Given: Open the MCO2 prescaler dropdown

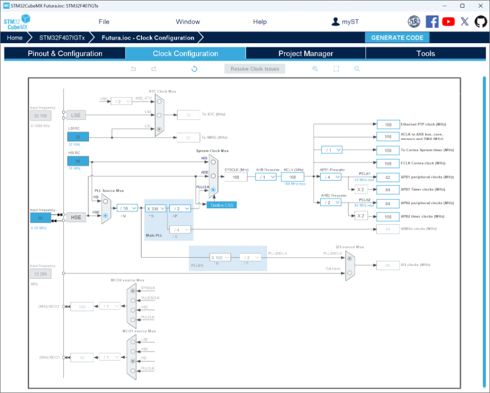Looking at the screenshot, I should pos(110,306).
